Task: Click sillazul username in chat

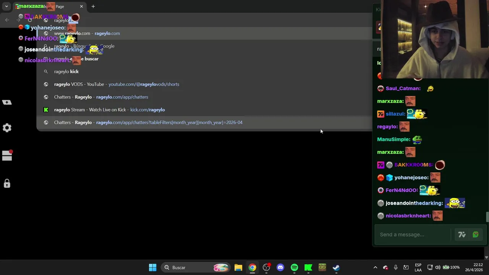Action: (x=395, y=114)
